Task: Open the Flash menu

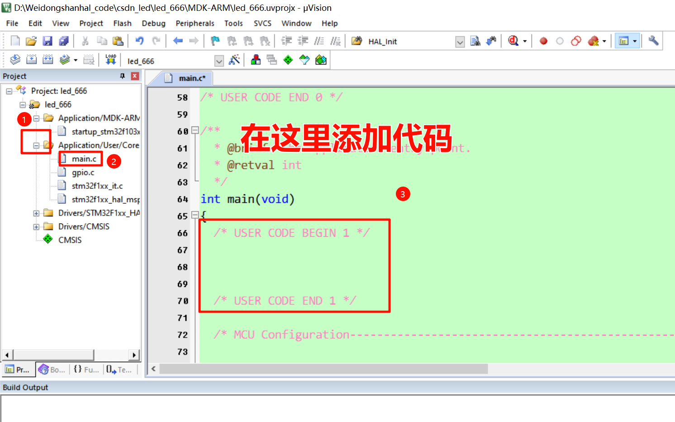Action: tap(122, 23)
